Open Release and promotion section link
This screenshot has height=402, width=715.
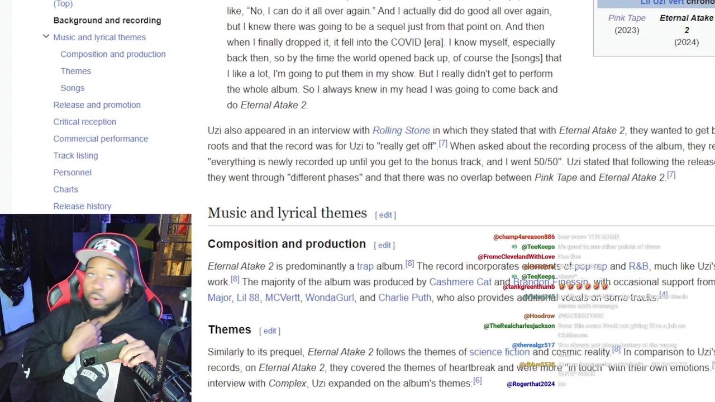pyautogui.click(x=97, y=104)
